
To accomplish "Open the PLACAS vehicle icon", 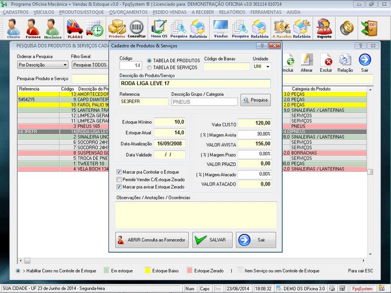I will [75, 28].
